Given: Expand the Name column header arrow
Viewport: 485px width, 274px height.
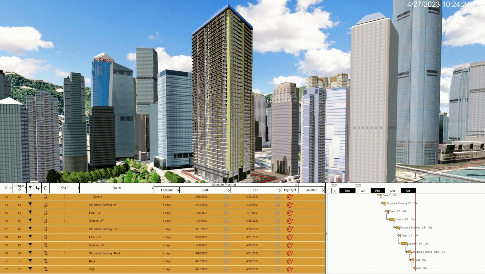Looking at the screenshot, I should click(153, 188).
